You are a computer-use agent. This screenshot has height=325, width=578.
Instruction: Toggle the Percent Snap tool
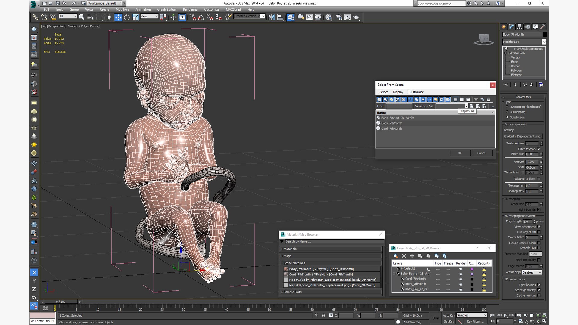[210, 17]
